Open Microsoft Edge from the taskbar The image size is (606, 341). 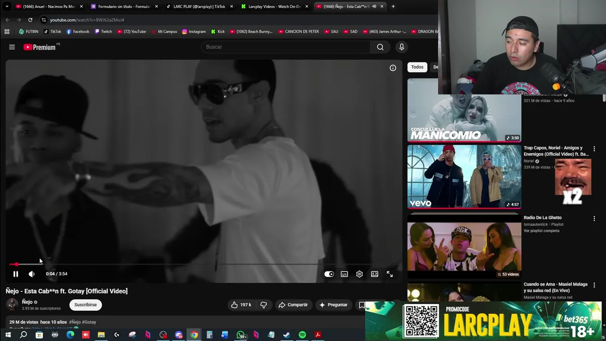70,335
